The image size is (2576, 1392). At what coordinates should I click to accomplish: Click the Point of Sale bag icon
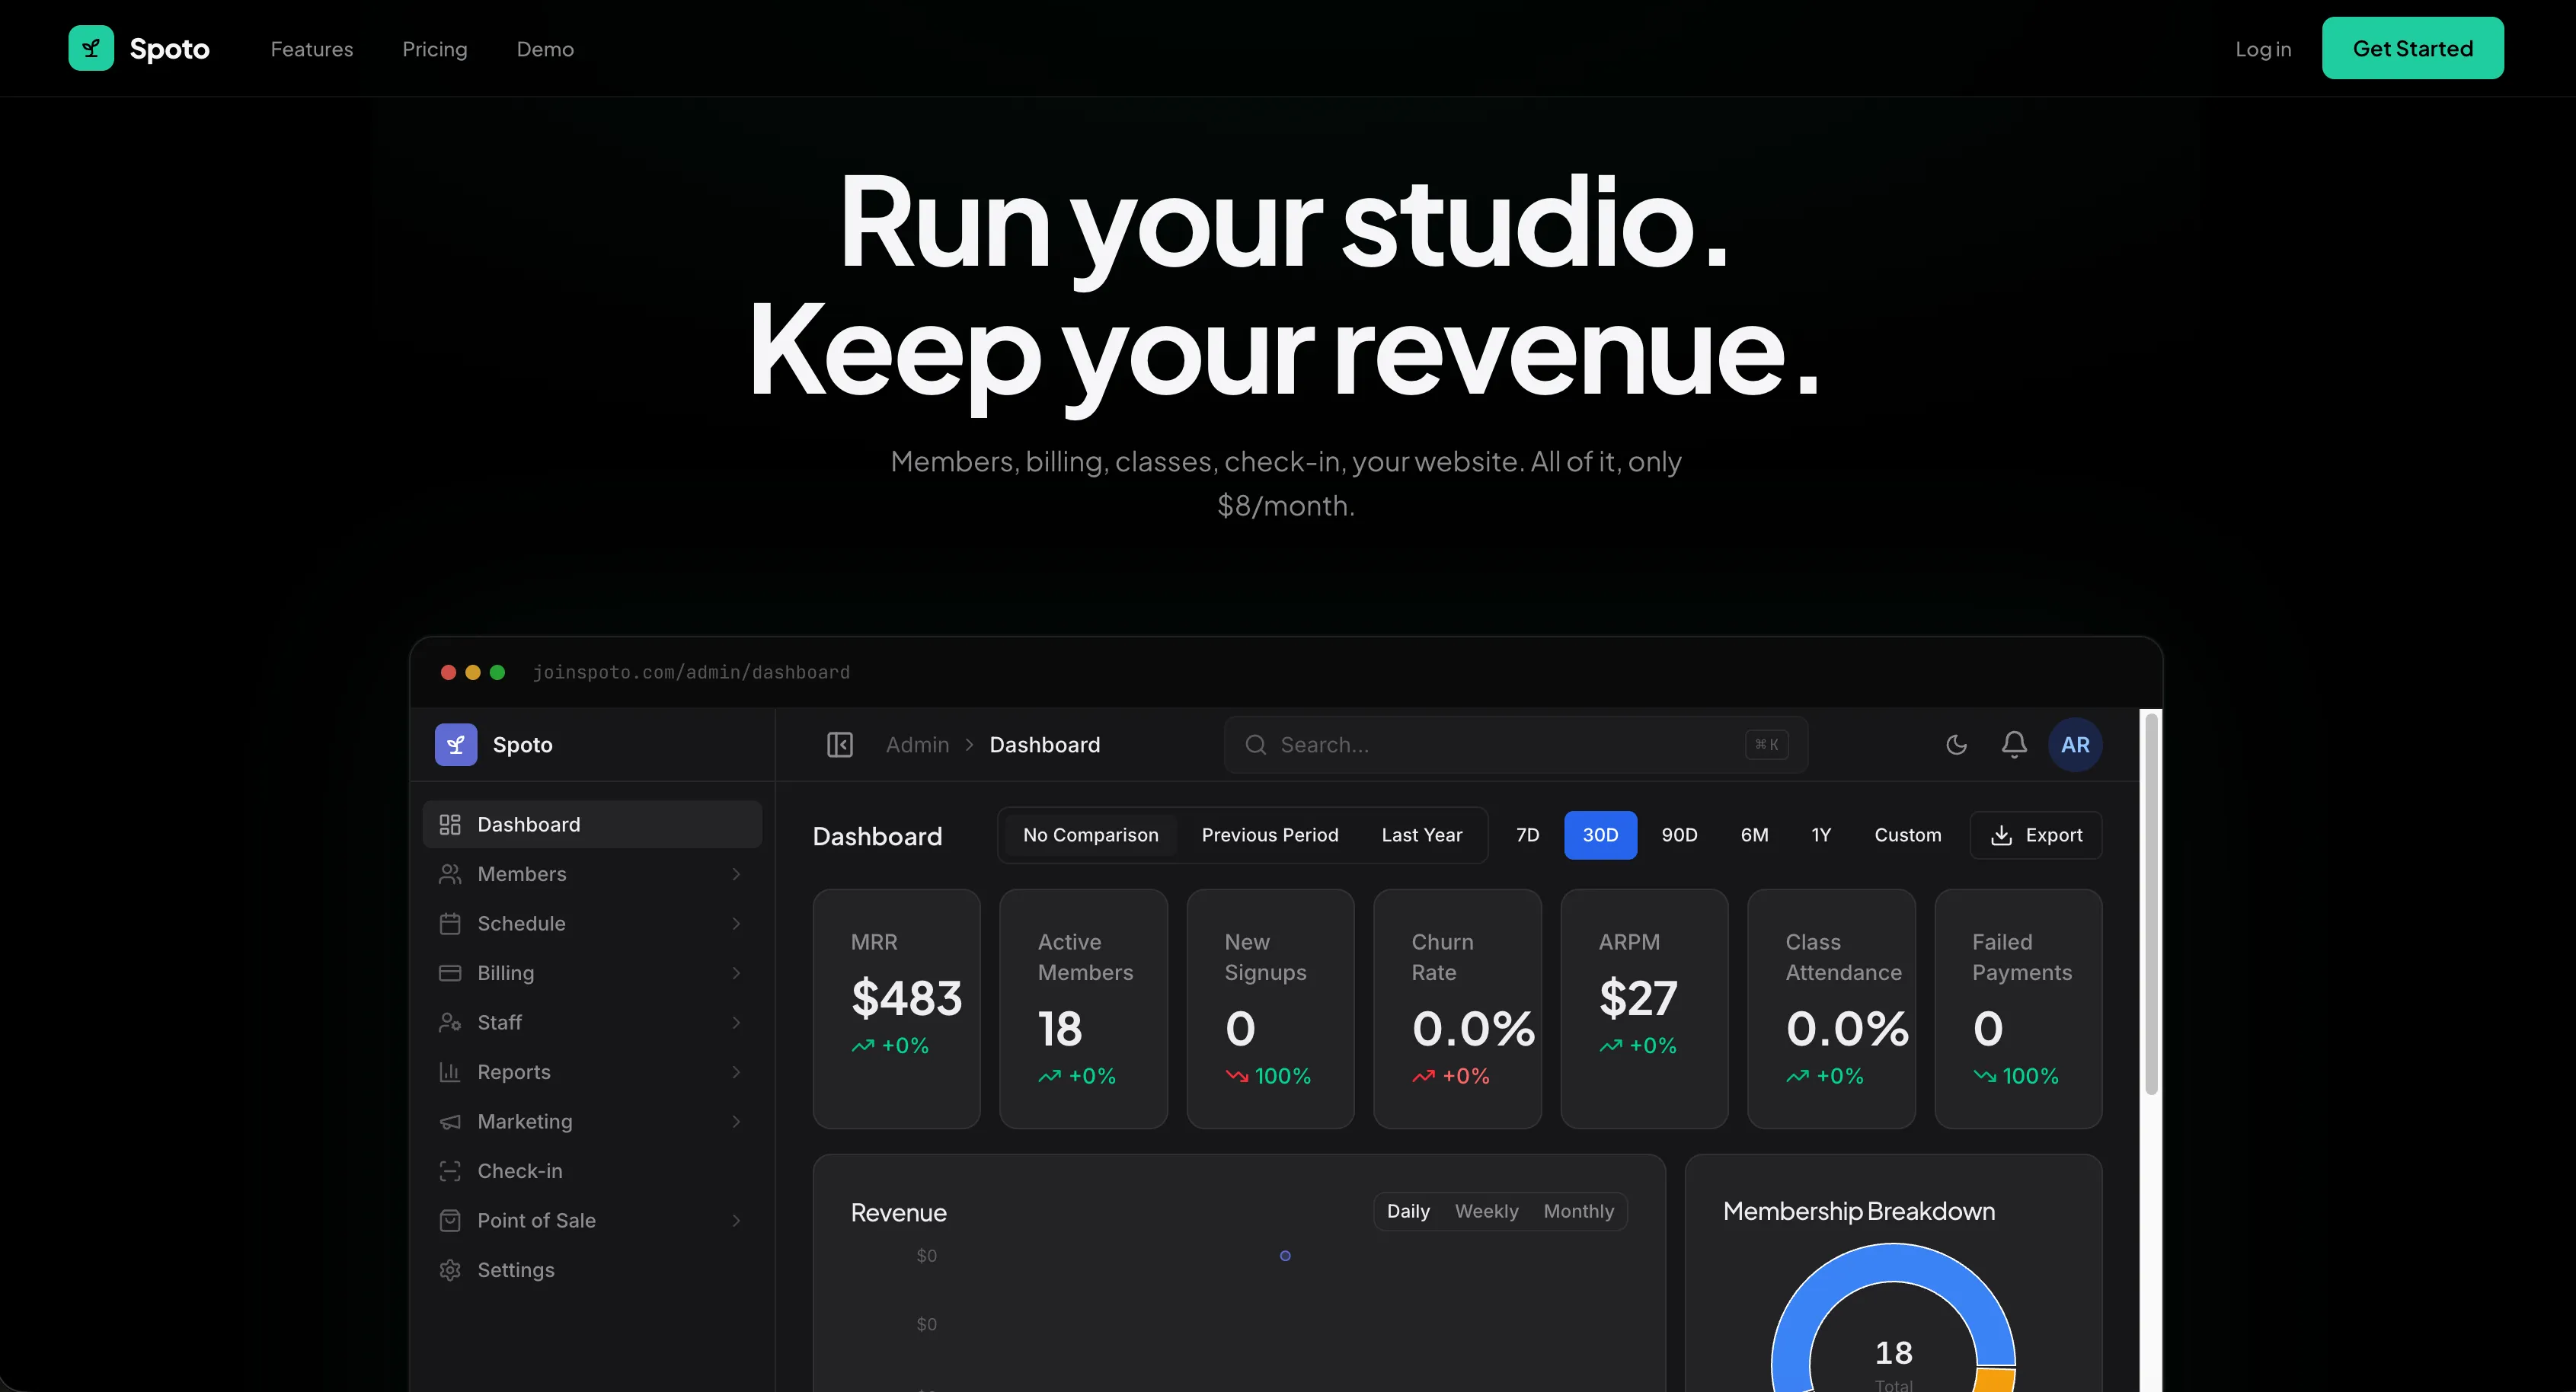click(450, 1221)
